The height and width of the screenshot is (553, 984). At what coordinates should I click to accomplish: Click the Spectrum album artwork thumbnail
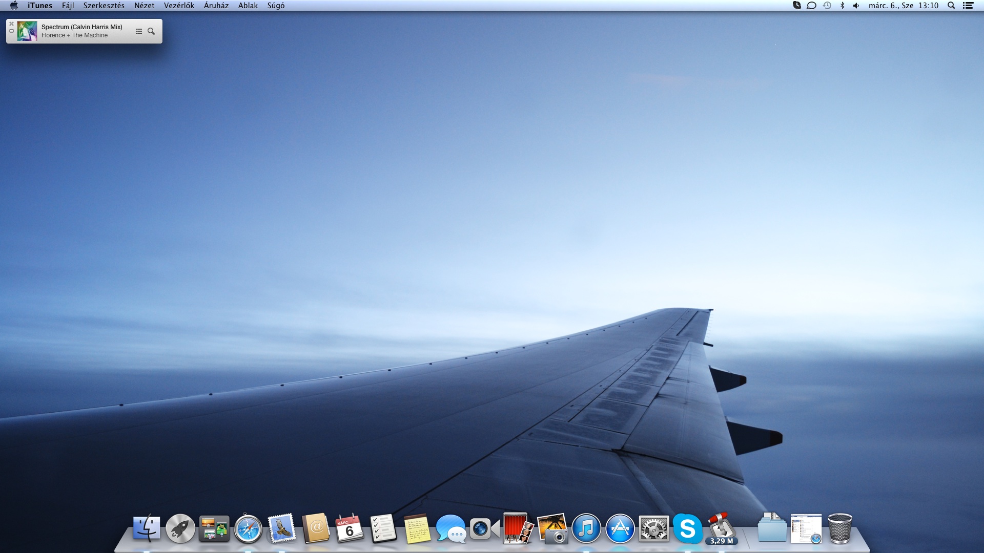pos(27,31)
